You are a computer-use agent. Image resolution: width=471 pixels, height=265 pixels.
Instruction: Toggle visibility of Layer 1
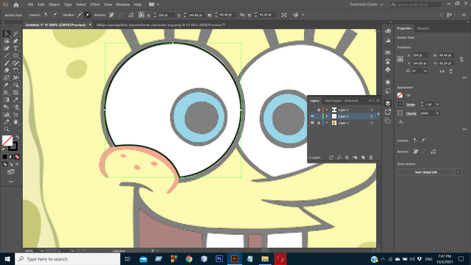(x=312, y=123)
